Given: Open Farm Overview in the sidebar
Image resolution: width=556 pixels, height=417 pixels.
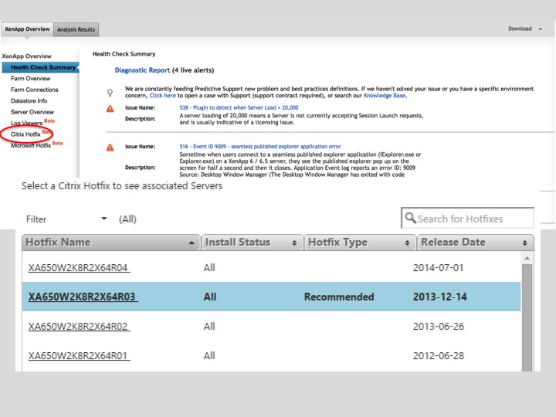Looking at the screenshot, I should click(x=30, y=78).
